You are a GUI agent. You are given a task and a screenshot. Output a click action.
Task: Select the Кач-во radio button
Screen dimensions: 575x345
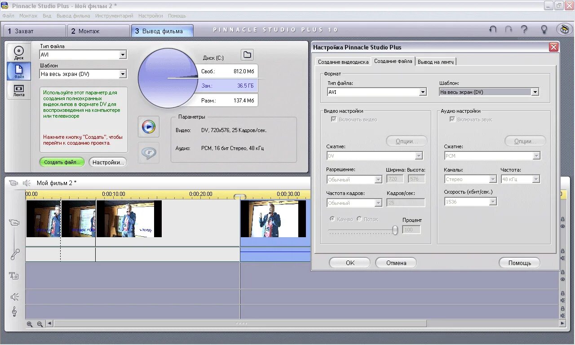pyautogui.click(x=332, y=219)
